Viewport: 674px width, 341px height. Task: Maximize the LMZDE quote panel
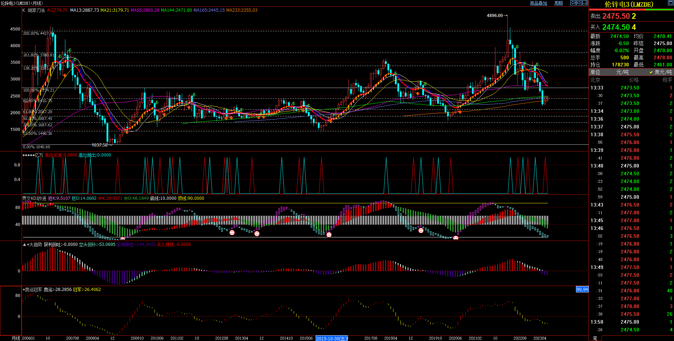coord(670,3)
